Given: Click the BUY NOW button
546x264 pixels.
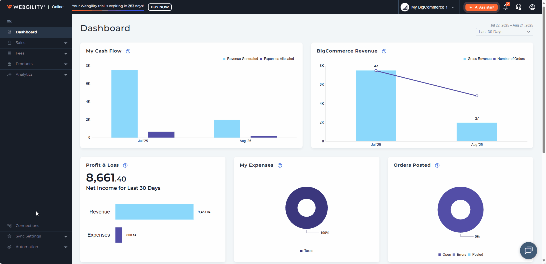Looking at the screenshot, I should click(160, 7).
